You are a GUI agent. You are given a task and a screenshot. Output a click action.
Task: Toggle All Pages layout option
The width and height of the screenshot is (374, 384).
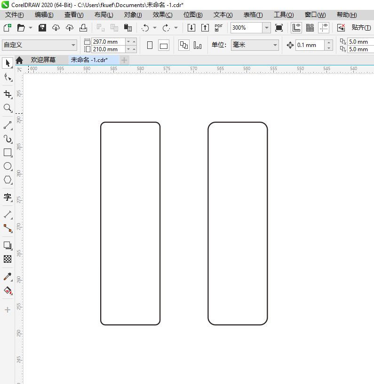[x=184, y=45]
